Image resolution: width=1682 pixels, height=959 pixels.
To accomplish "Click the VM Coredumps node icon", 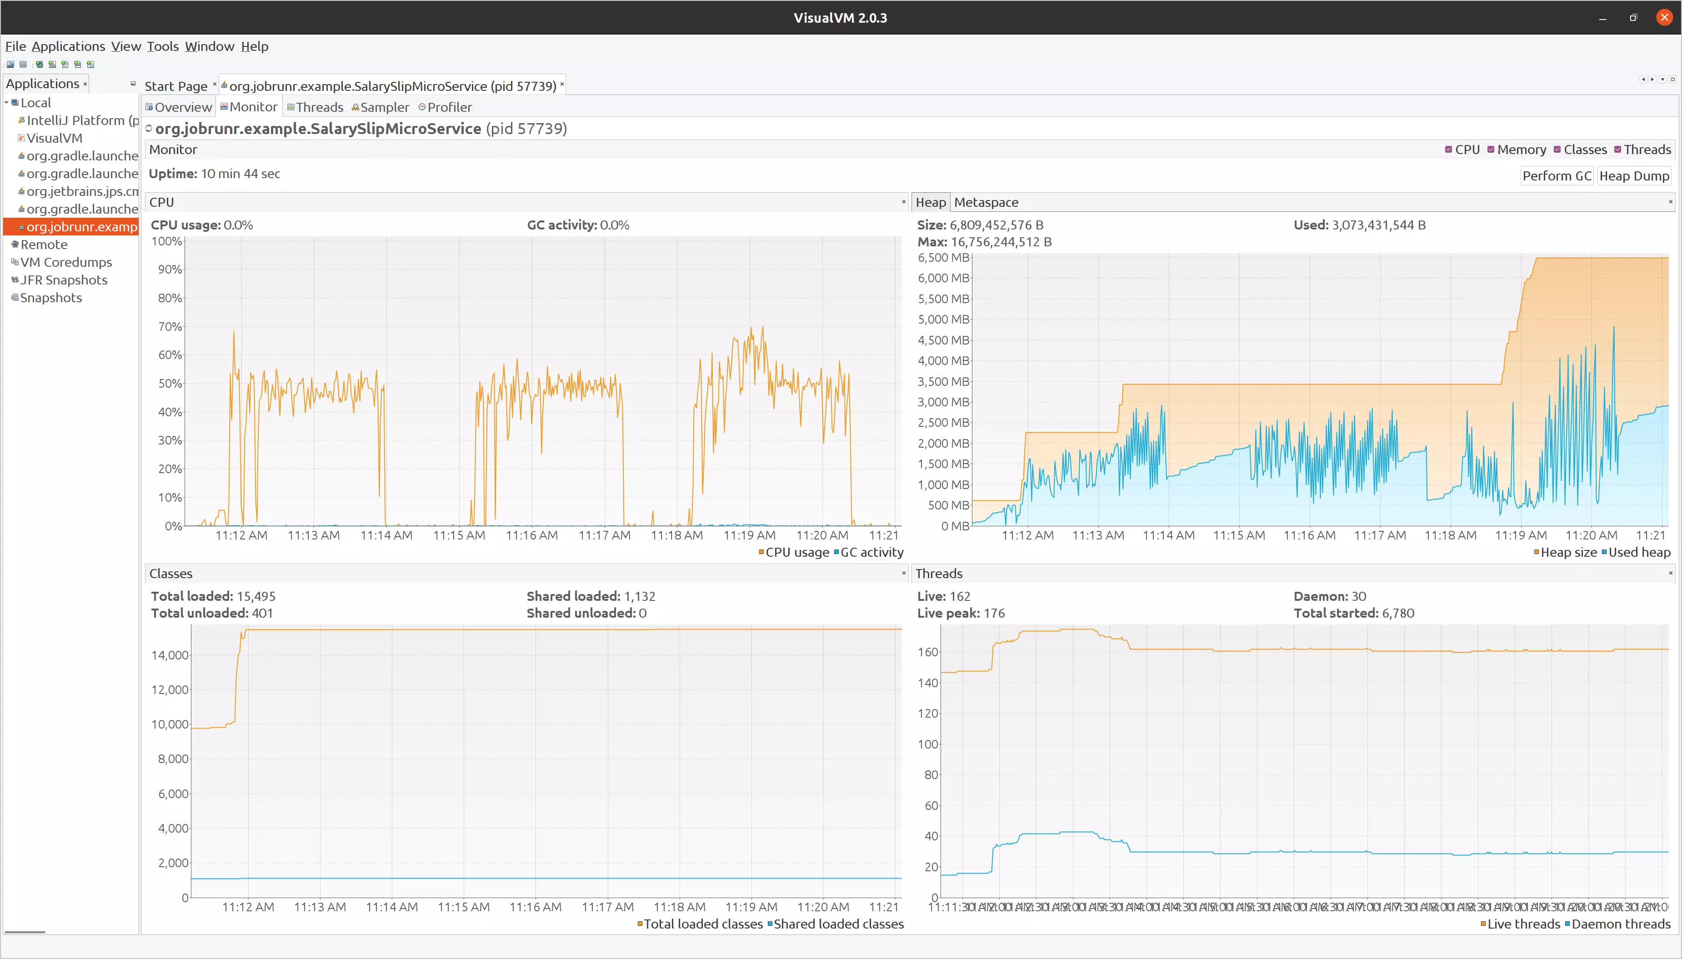I will (15, 262).
